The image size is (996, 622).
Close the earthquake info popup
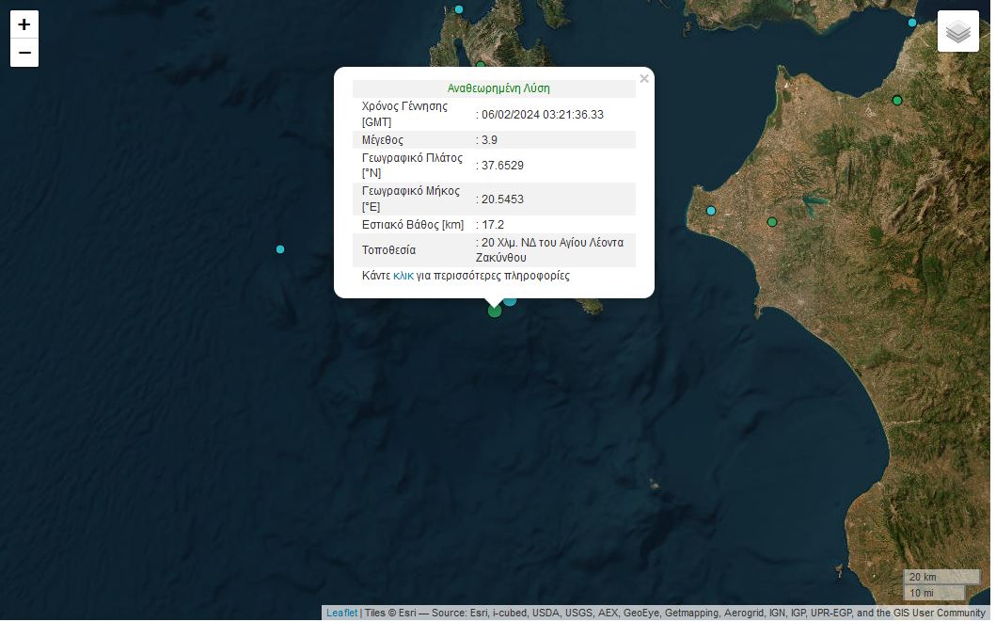coord(644,79)
